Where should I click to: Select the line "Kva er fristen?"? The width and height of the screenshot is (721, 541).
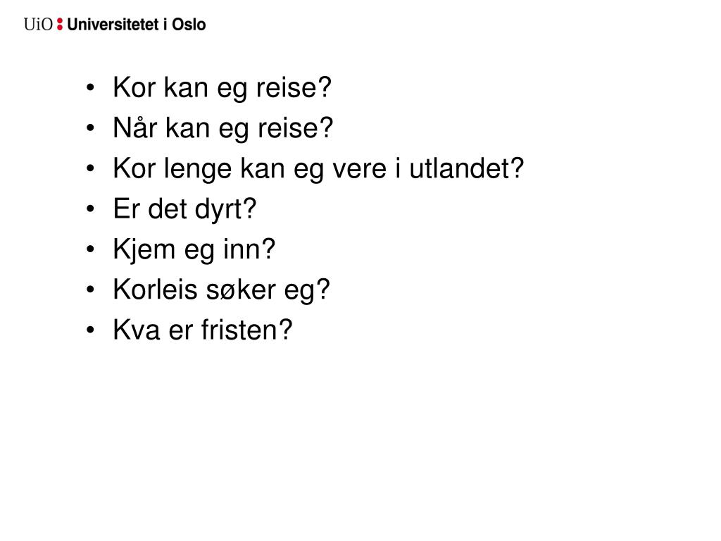coord(202,330)
